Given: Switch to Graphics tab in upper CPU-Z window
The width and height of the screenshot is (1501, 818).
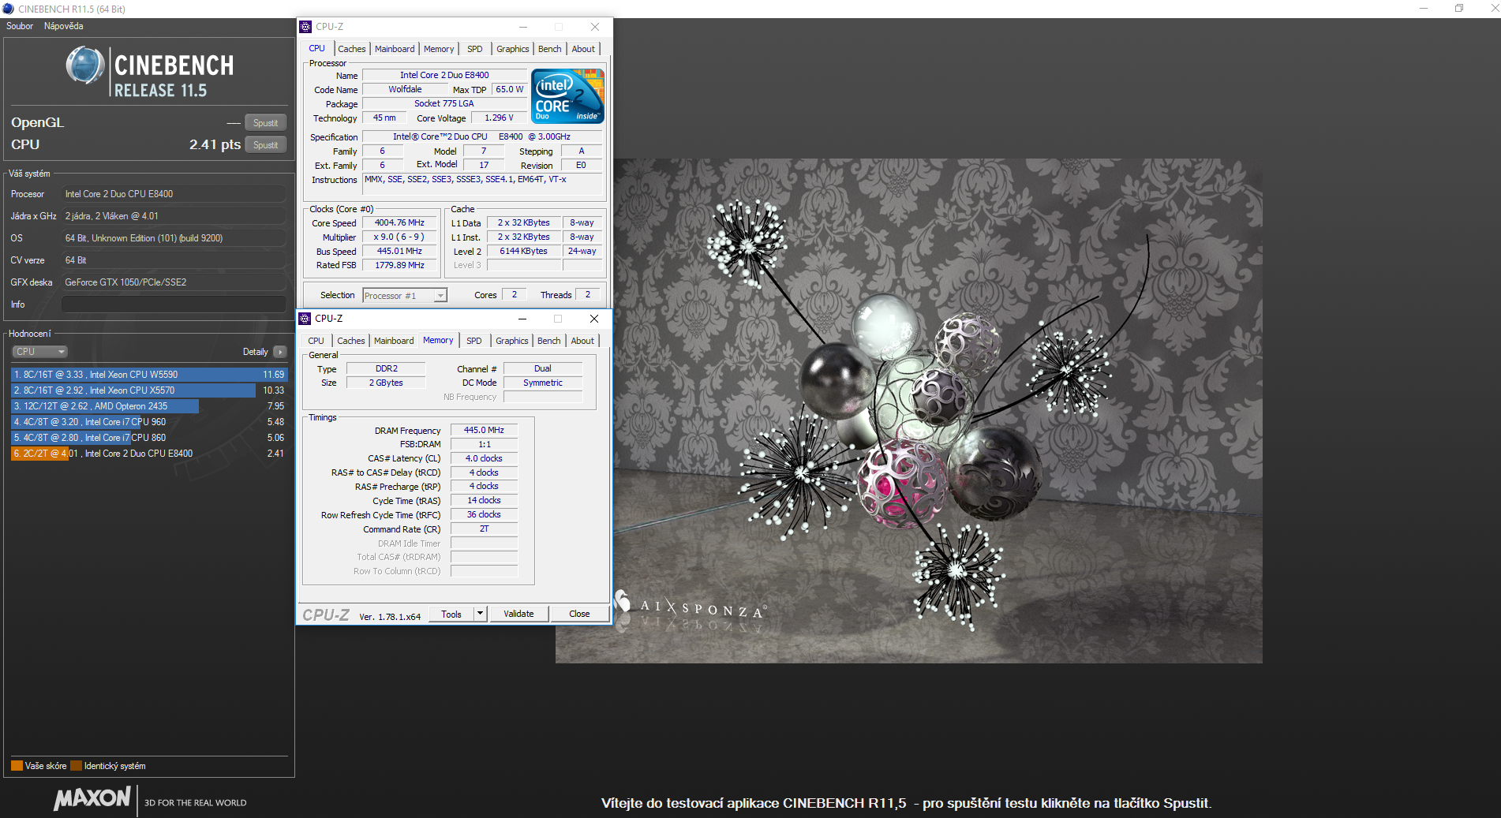Looking at the screenshot, I should tap(512, 49).
